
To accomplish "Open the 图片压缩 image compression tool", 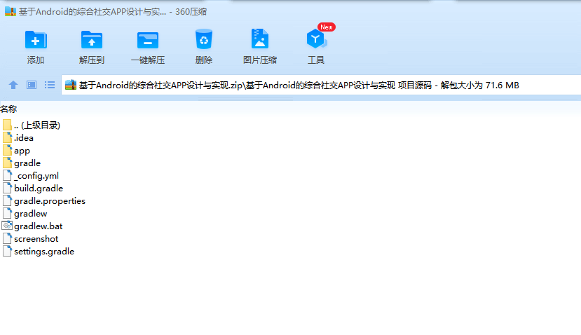I will click(260, 39).
